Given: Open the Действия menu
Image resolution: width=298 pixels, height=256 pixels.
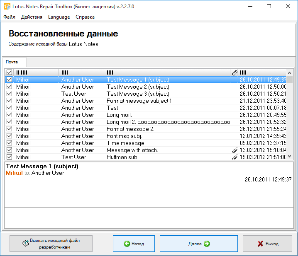Looking at the screenshot, I should [x=32, y=17].
